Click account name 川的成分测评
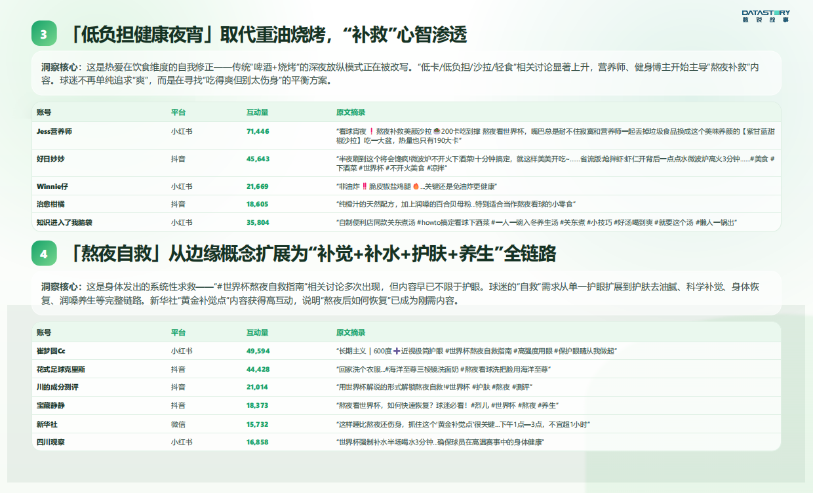This screenshot has height=493, width=813. coord(58,387)
